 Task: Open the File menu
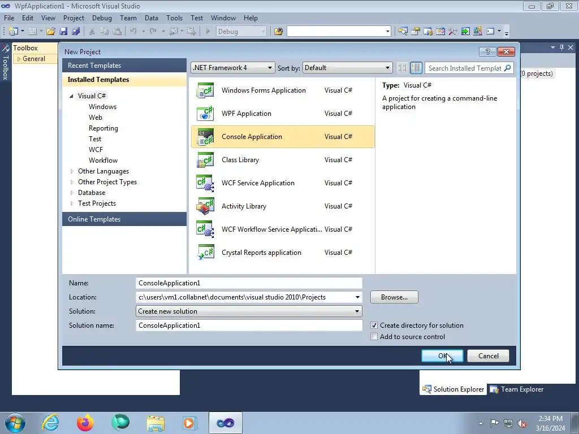coord(9,18)
